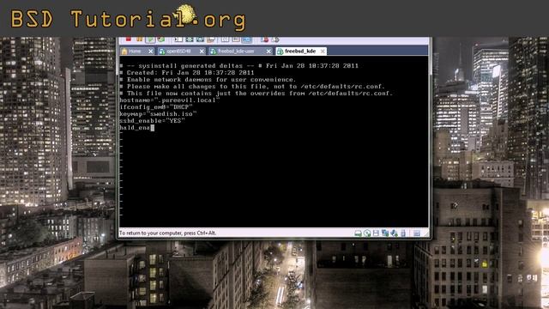Click the orange Suspend toolbar icon
The image size is (549, 309).
click(x=139, y=39)
